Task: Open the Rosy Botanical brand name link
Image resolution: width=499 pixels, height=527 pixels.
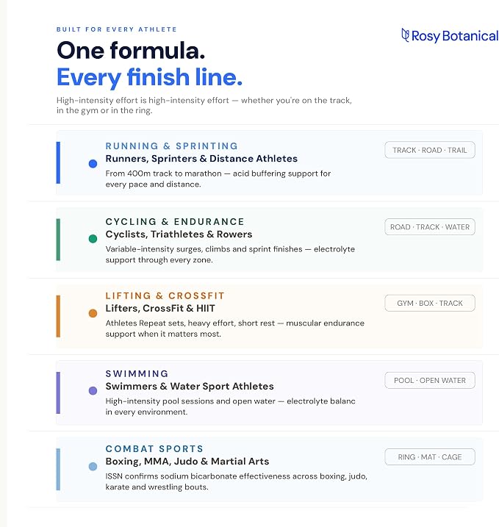Action: coord(455,36)
